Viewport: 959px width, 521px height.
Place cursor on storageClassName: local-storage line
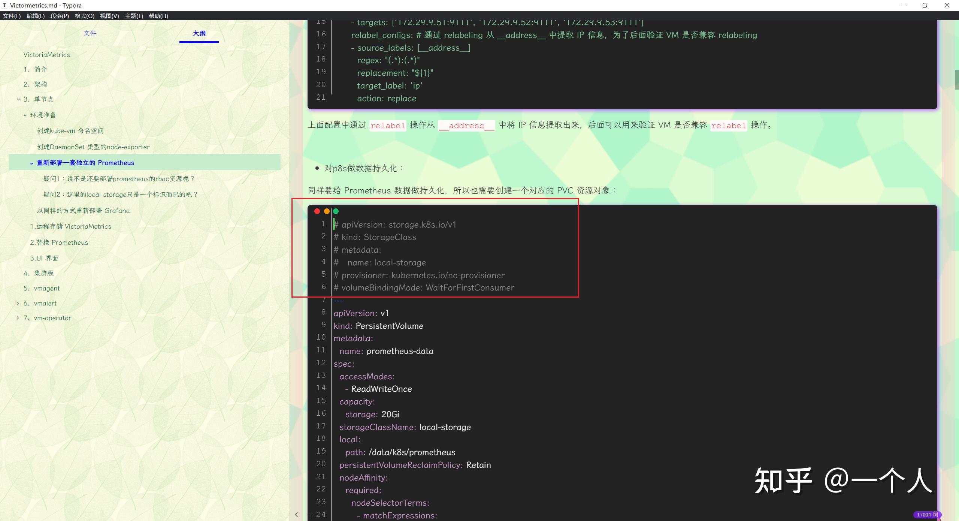click(x=405, y=427)
